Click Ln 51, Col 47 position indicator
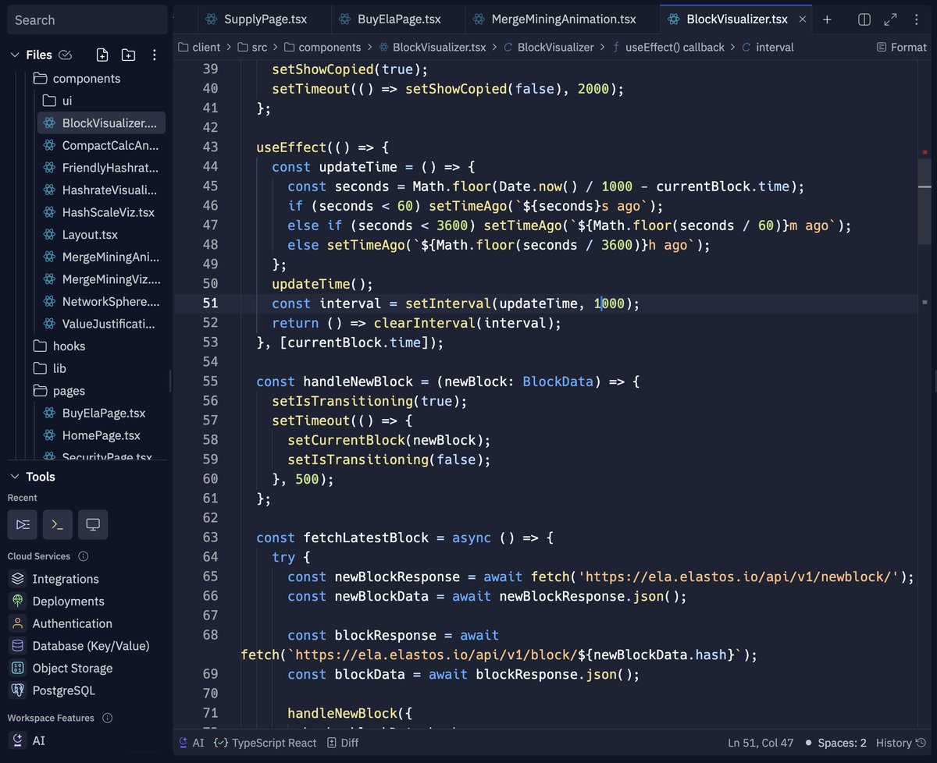 click(x=761, y=743)
